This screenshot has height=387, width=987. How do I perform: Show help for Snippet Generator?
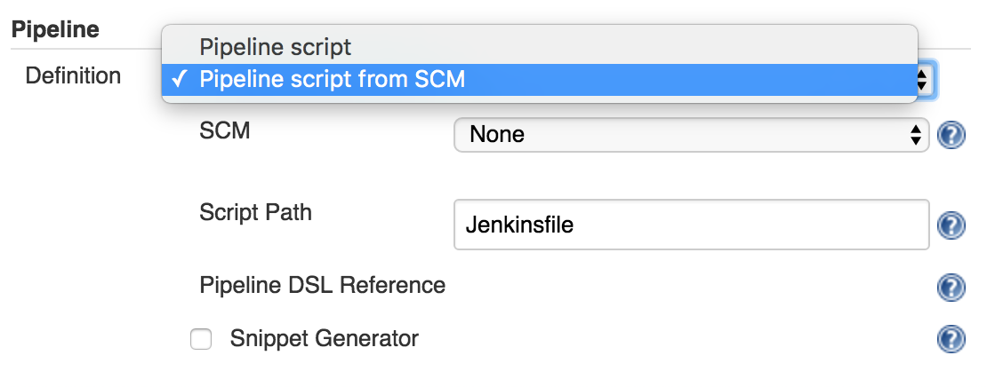pyautogui.click(x=951, y=339)
